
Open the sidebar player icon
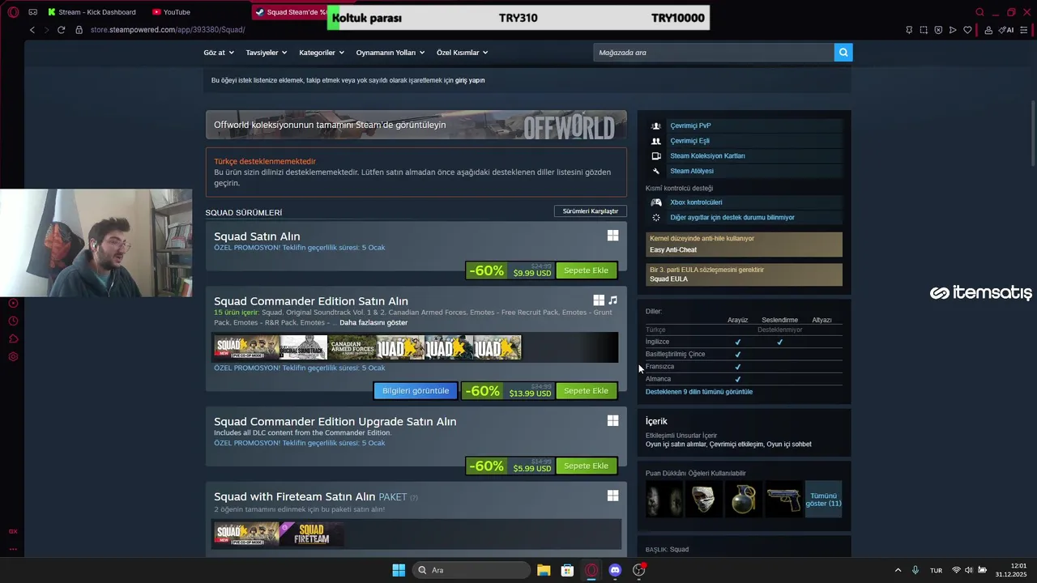(13, 303)
